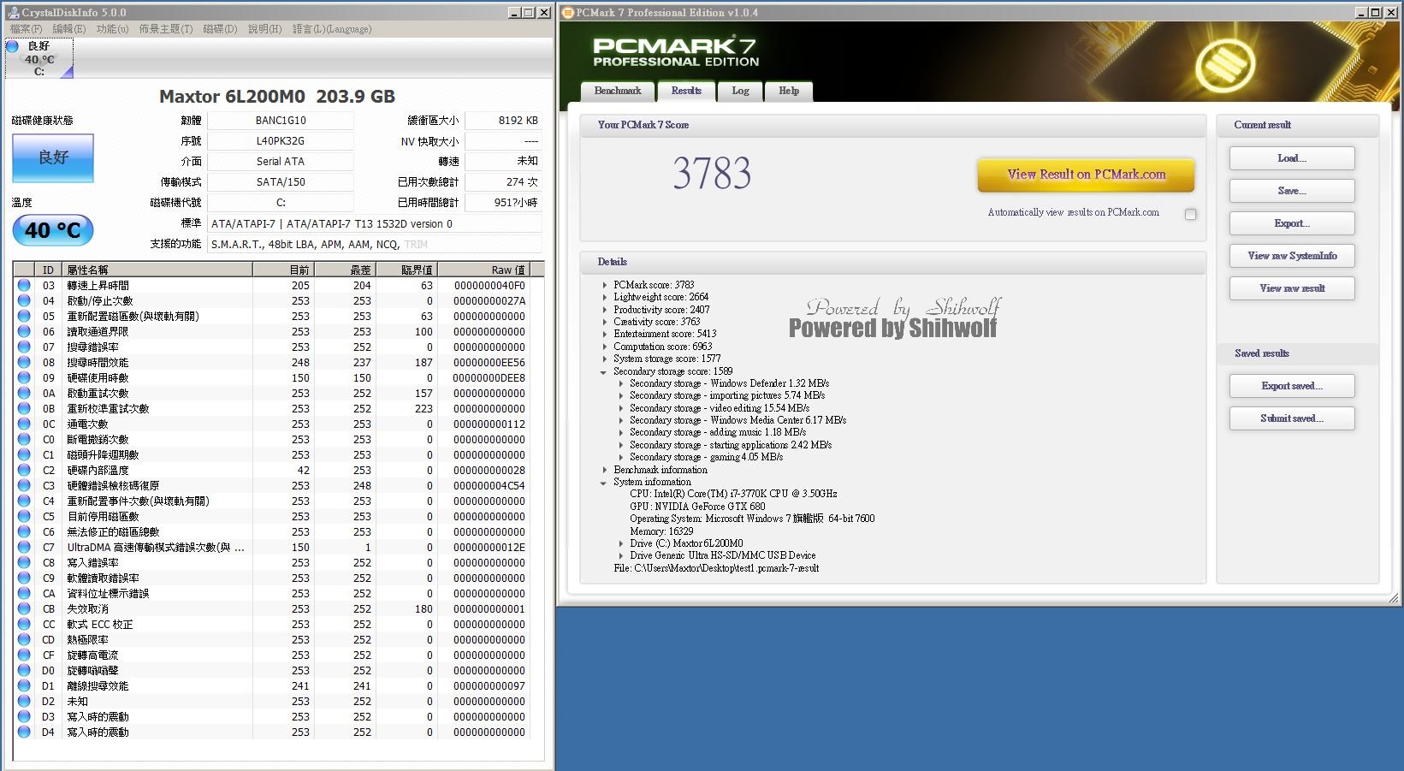1404x771 pixels.
Task: Expand Drive Generic Ultra HS-SD/MMC USB Device
Action: pos(621,555)
